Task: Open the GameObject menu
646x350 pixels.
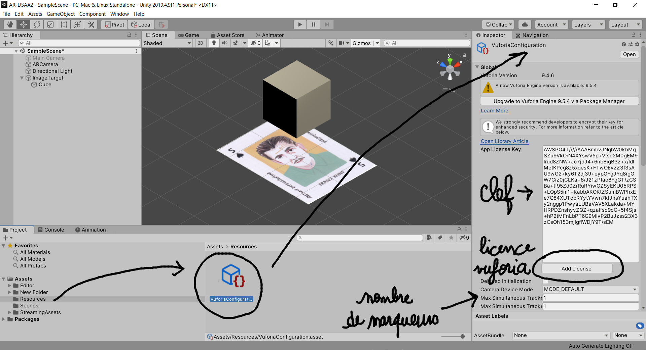Action: click(61, 14)
